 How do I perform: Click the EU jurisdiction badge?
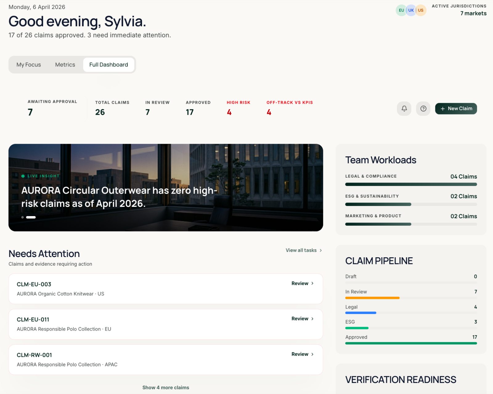[401, 10]
